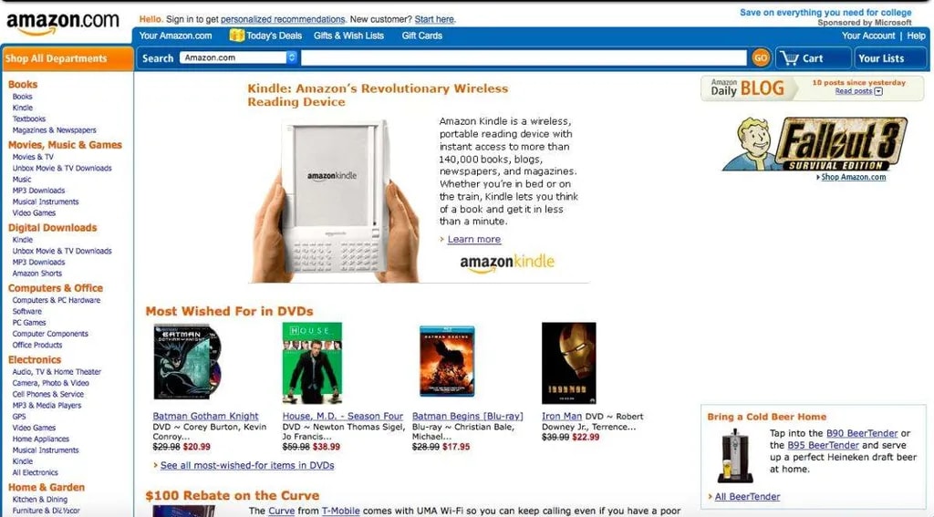The width and height of the screenshot is (934, 517).
Task: Click into the main search text field
Action: tap(524, 57)
